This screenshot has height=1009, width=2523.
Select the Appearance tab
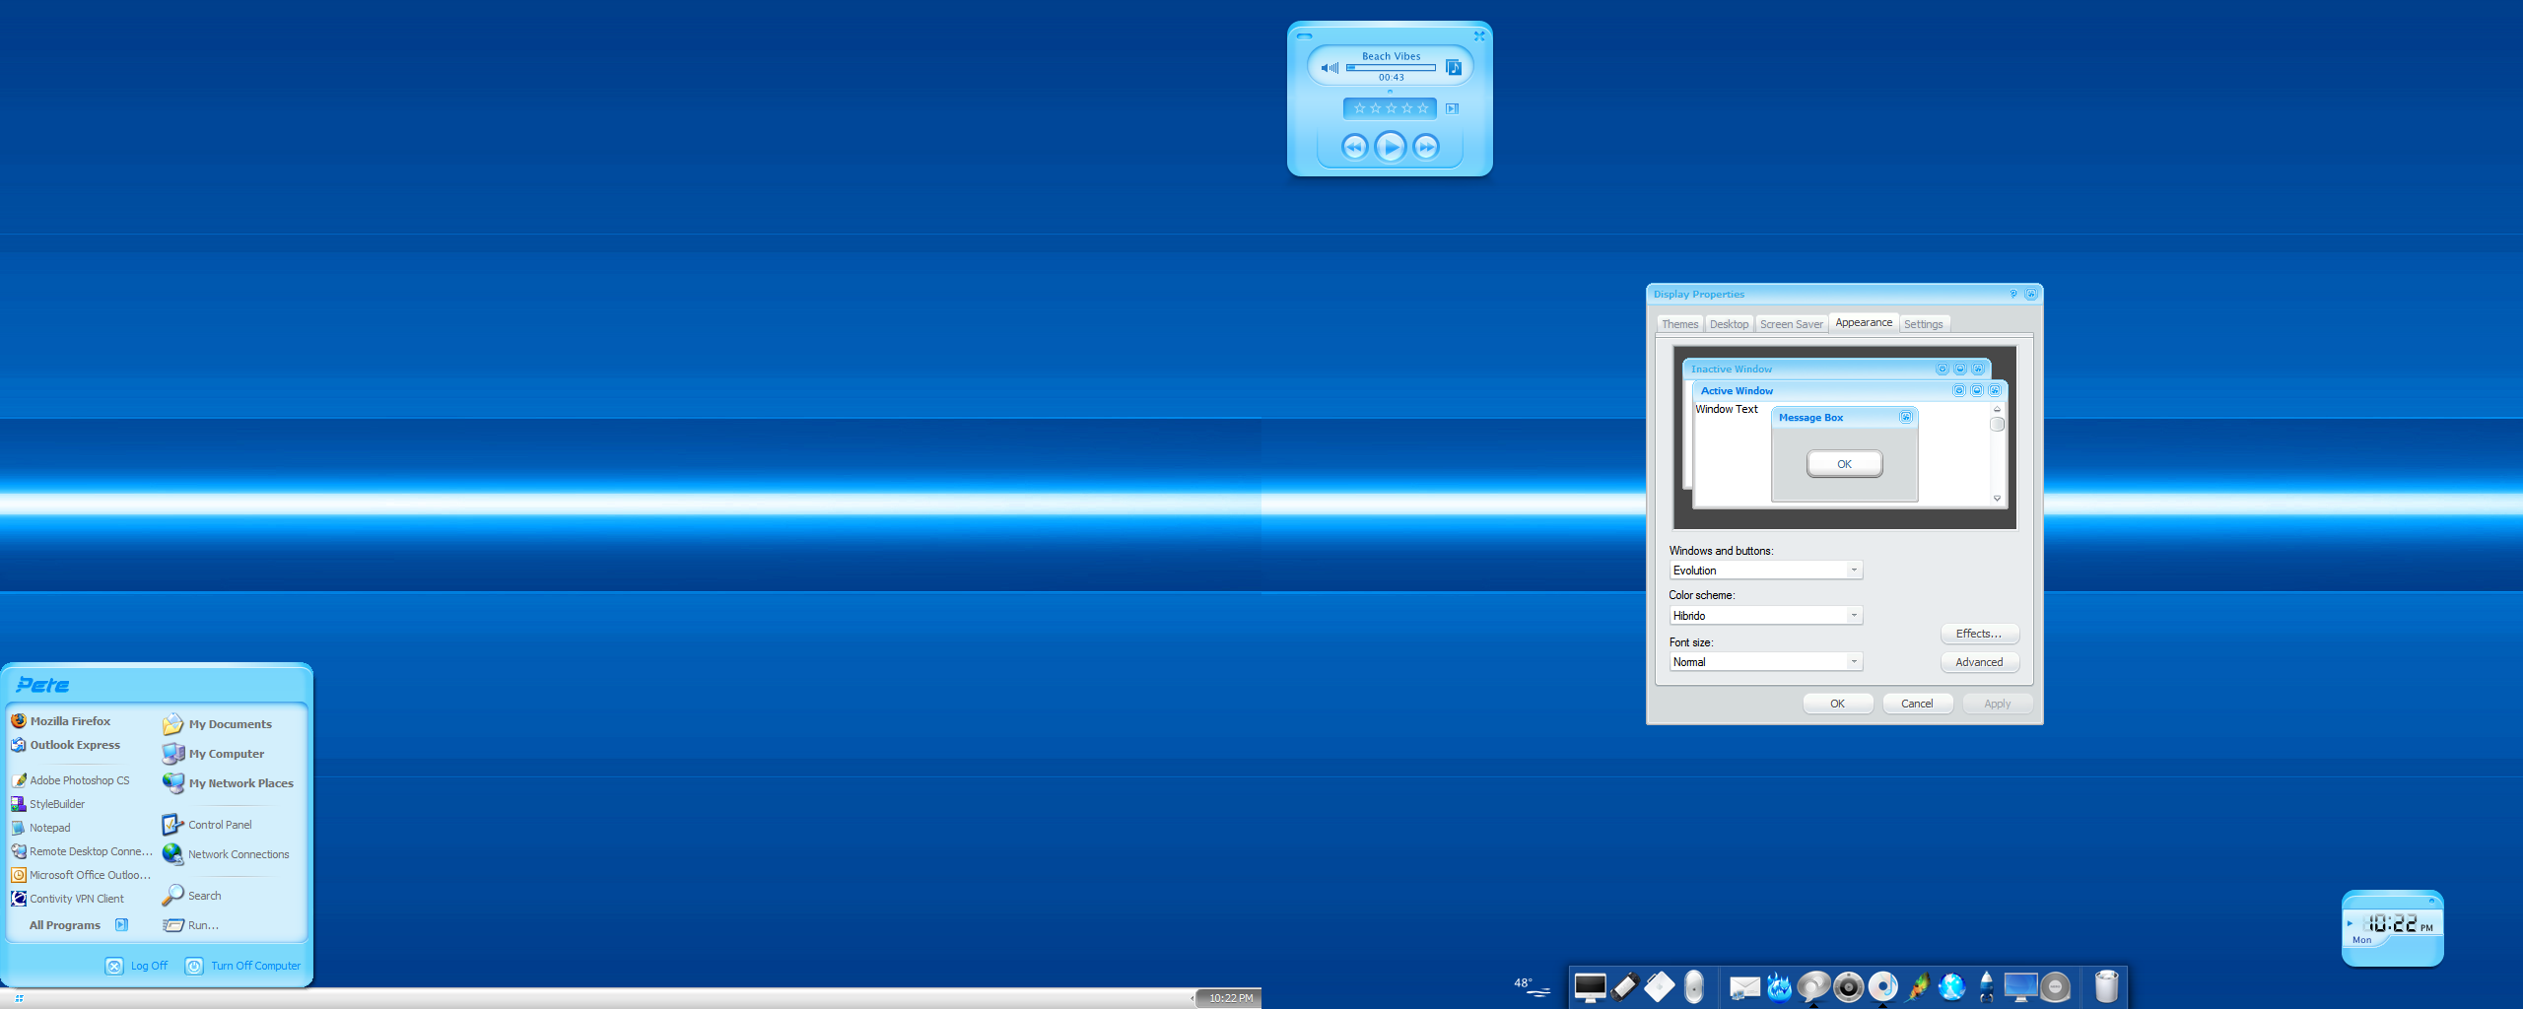click(x=1864, y=322)
